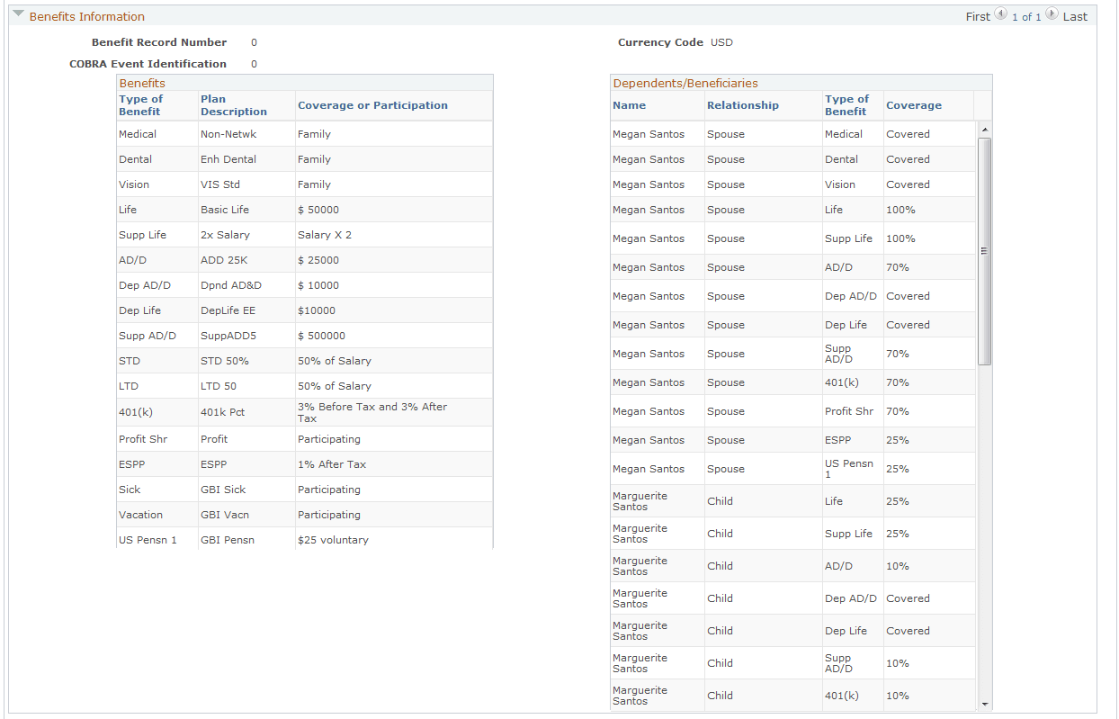Screen dimensions: 1119x719
Task: Click the previous page arrow icon
Action: [x=1001, y=14]
